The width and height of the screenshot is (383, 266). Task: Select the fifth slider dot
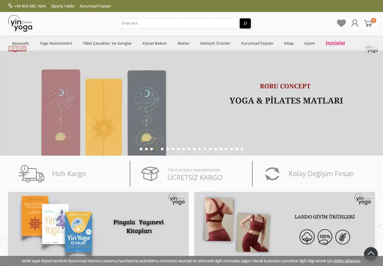point(162,149)
